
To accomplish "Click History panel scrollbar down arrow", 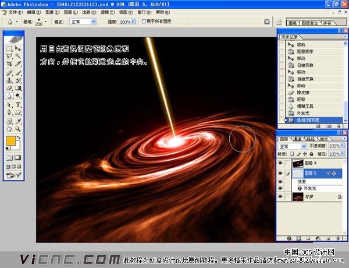I will [346, 120].
